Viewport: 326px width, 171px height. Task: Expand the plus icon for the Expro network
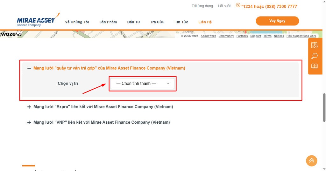click(29, 107)
